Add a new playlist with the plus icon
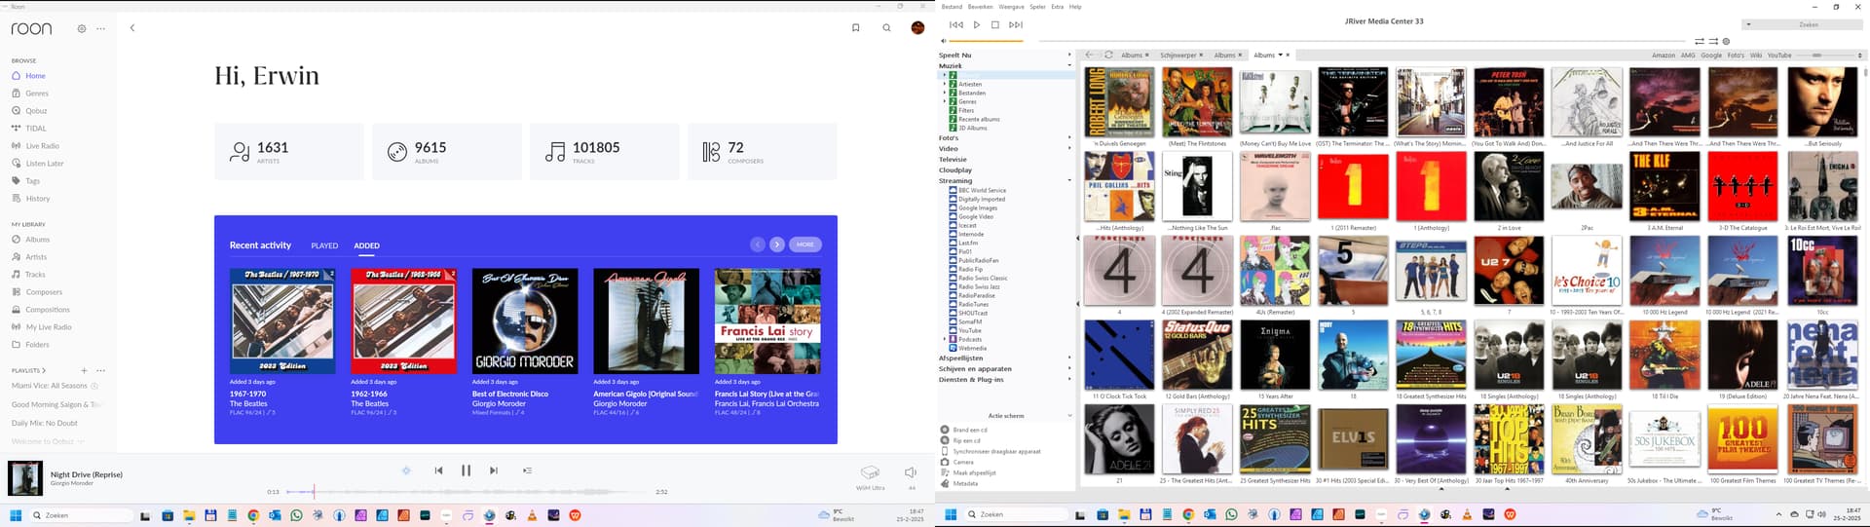 point(85,370)
